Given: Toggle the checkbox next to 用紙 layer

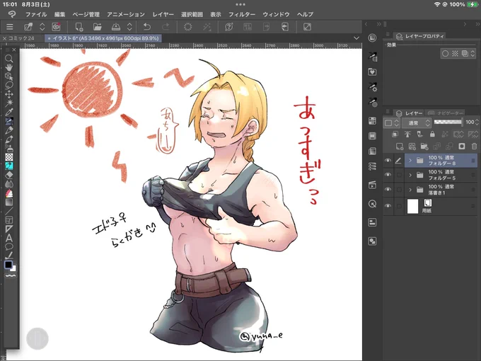Looking at the screenshot, I should pos(399,206).
